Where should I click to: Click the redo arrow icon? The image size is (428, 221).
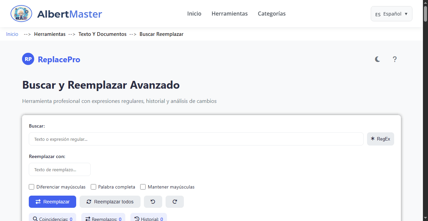(x=174, y=201)
